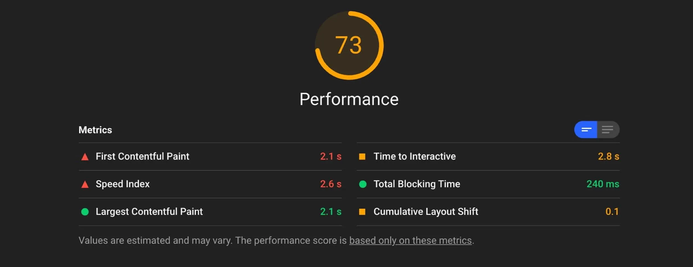
Task: Click the Metrics section header
Action: 95,129
